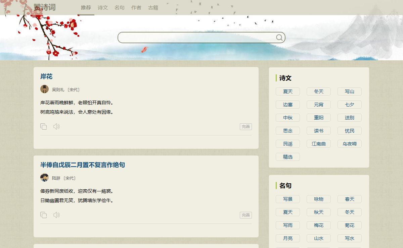Switch to the 诗文 tab
The image size is (403, 248).
[x=103, y=7]
